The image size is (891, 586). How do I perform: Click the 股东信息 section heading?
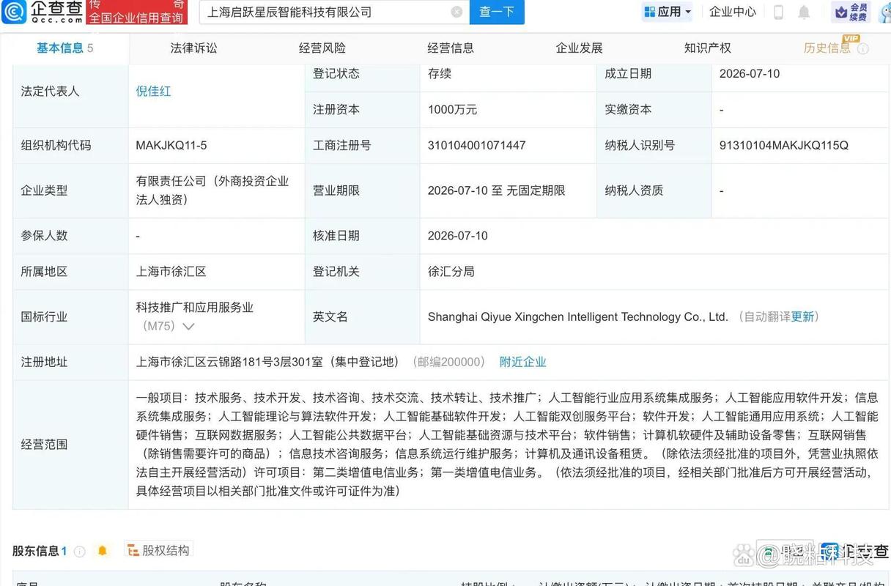pos(35,551)
